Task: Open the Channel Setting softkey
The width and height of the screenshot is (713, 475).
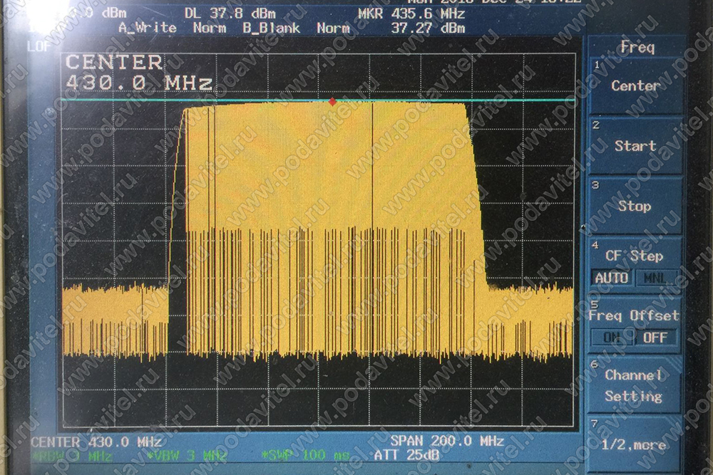Action: click(x=633, y=385)
